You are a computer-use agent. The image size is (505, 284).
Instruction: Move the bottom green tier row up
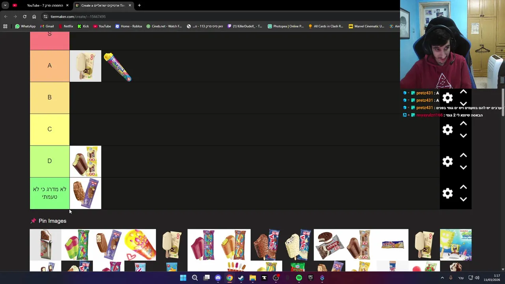[463, 187]
